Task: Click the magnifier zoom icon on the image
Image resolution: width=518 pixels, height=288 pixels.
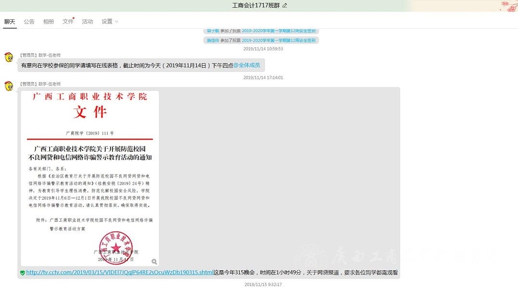Action: 154,262
